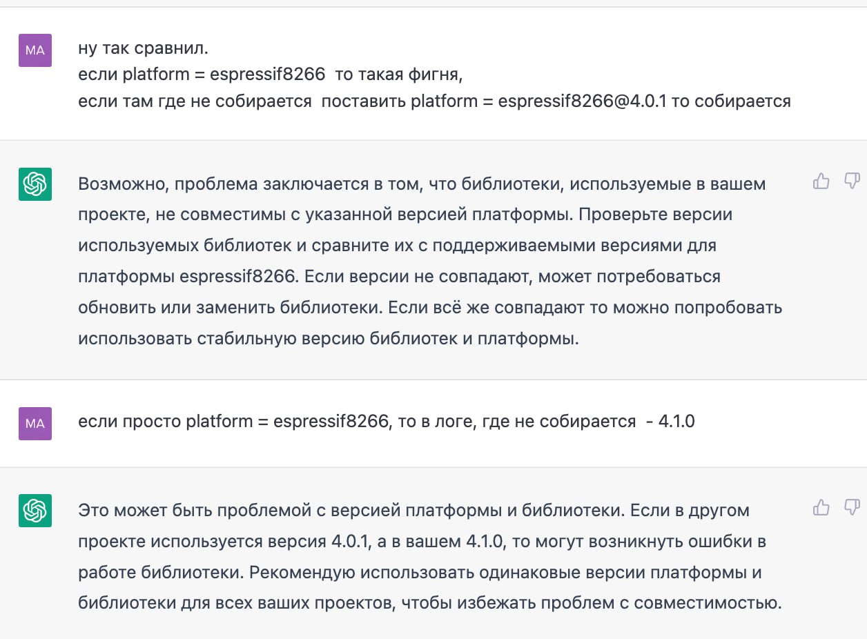
Task: Click ChatGPT logo beside the last response
Action: click(35, 511)
